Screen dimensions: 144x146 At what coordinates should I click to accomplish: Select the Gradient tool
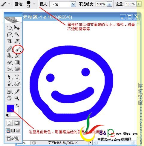(17, 62)
